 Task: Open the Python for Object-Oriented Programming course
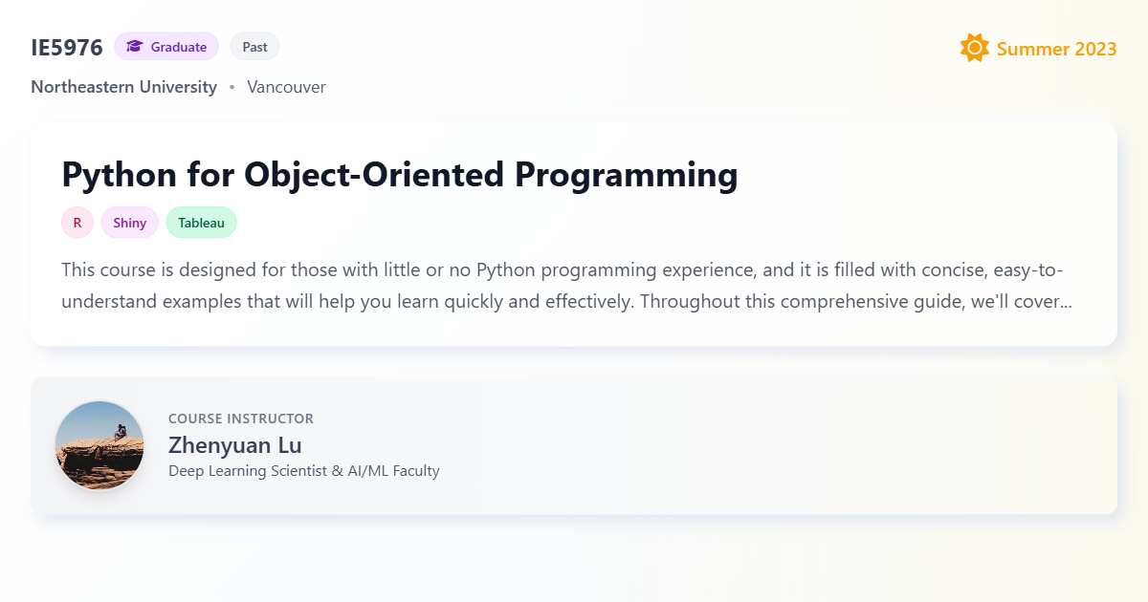[399, 175]
